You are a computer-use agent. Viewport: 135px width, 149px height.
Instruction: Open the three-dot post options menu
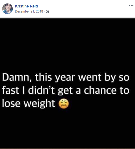[x=131, y=5]
